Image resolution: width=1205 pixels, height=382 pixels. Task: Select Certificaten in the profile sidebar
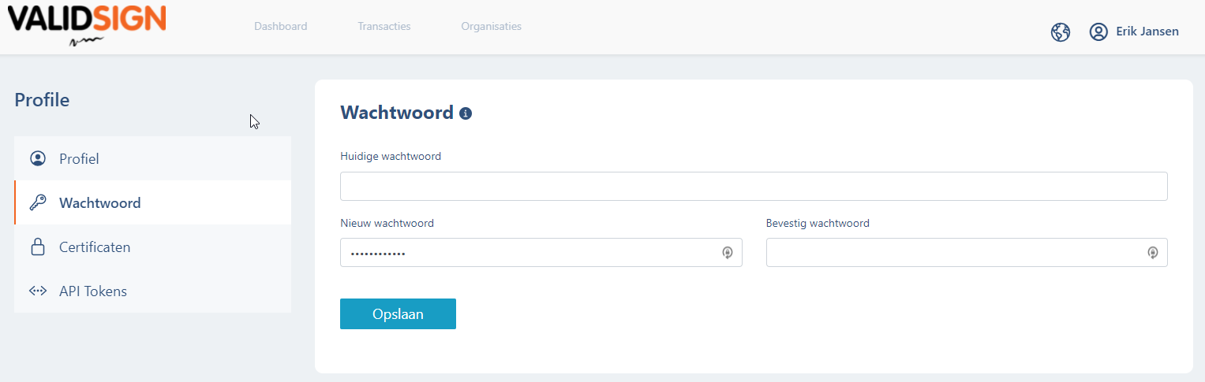coord(152,247)
